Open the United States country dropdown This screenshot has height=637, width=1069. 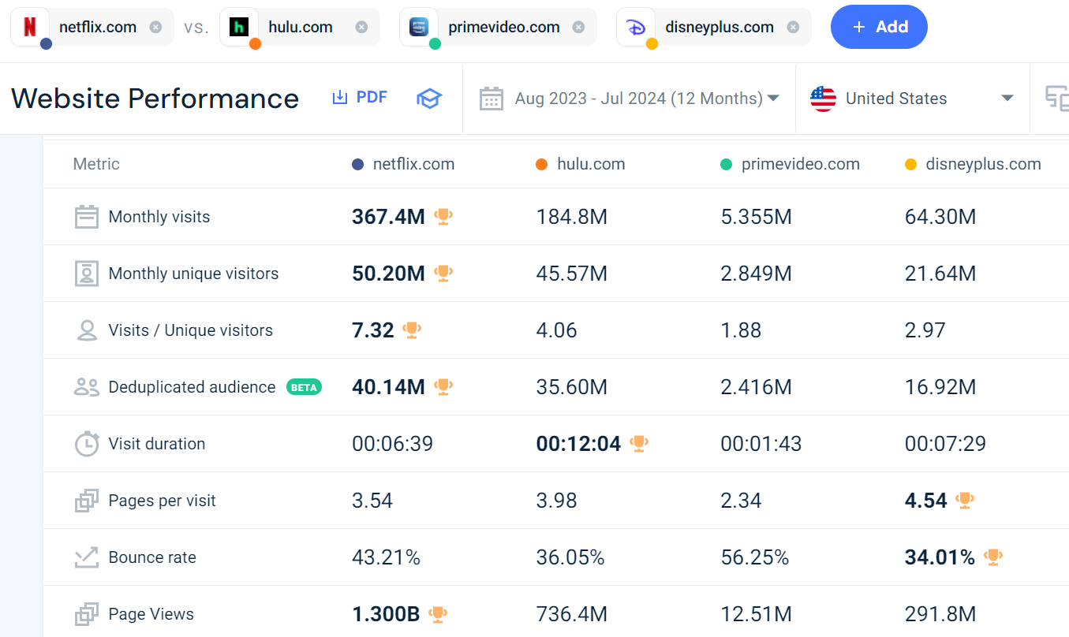[x=912, y=99]
